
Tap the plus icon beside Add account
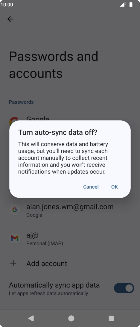click(13, 263)
